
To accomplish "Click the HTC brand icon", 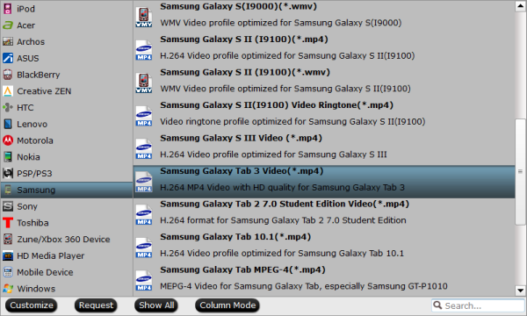I will [x=8, y=107].
